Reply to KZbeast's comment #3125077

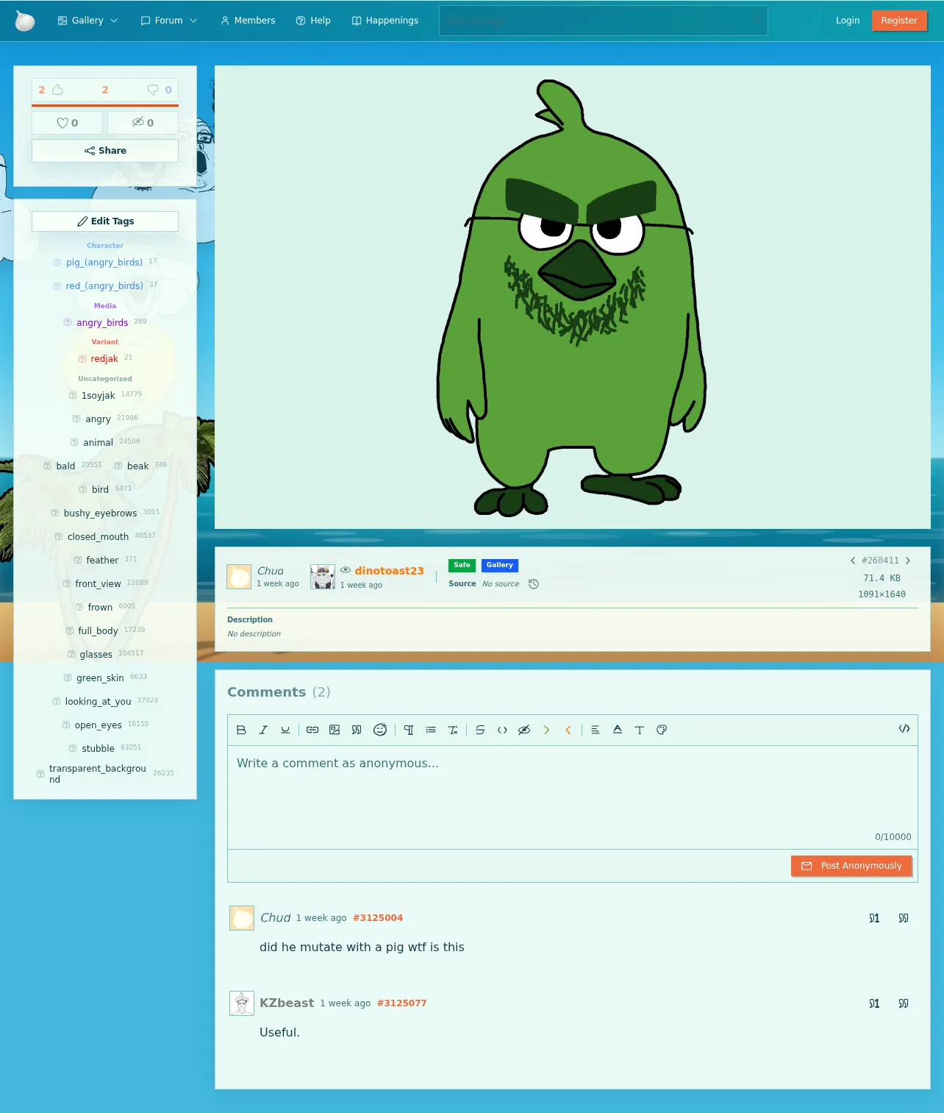(874, 1003)
